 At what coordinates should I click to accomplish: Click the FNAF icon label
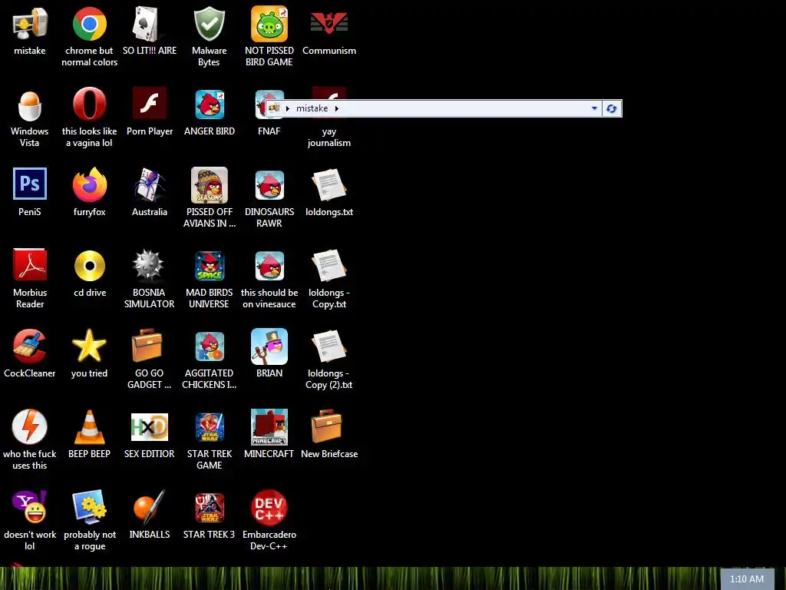pyautogui.click(x=269, y=131)
